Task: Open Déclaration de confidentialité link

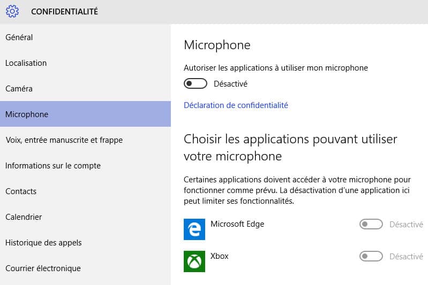Action: (x=236, y=105)
